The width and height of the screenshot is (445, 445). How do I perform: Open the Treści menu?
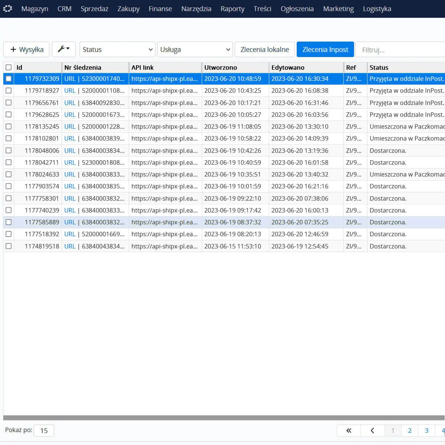tap(263, 9)
